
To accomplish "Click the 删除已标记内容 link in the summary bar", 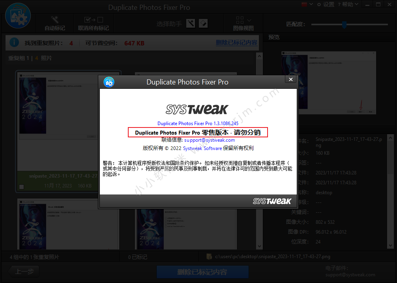I will (236, 43).
